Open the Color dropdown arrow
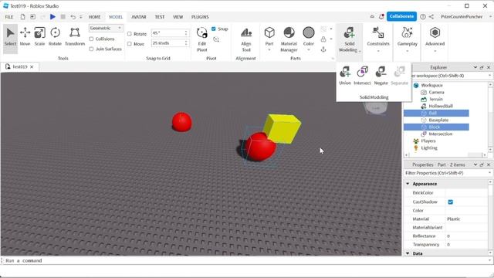The height and width of the screenshot is (278, 494). tap(309, 50)
